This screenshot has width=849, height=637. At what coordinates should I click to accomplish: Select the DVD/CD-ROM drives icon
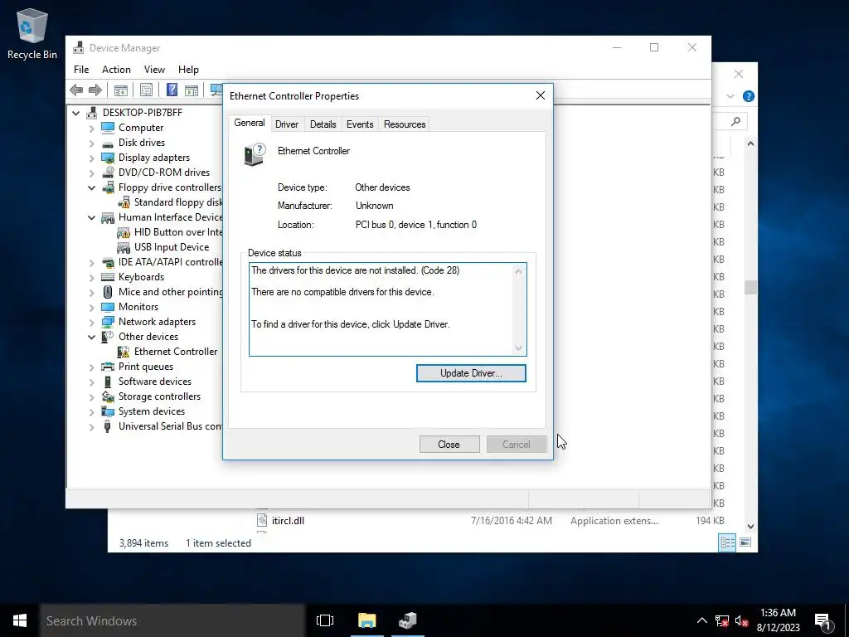pyautogui.click(x=108, y=173)
